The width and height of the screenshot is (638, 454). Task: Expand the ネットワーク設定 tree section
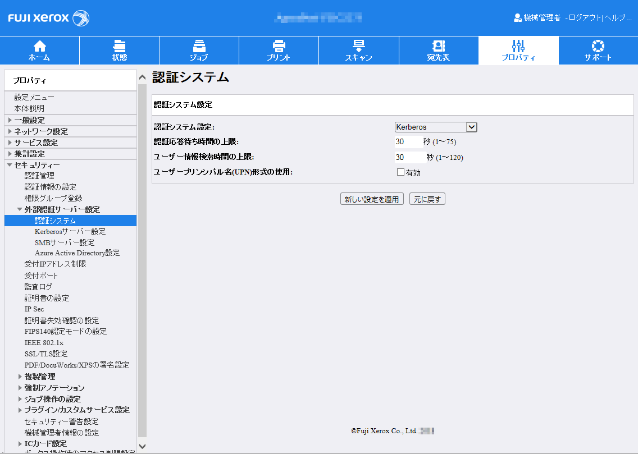[x=10, y=131]
